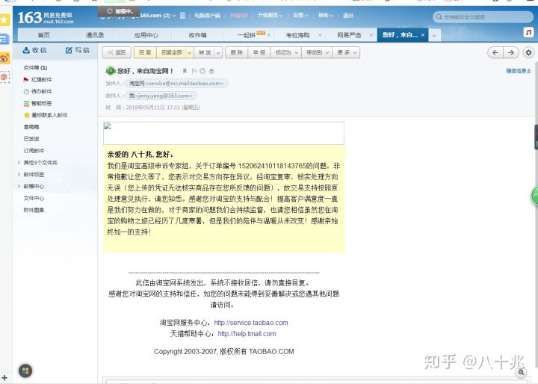Click the 写信 compose mail icon
Screen dimensions: 538x384
pos(78,50)
